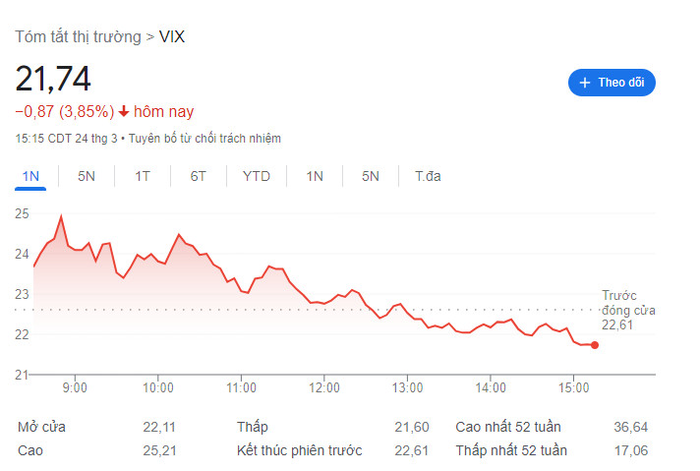Click the red endpoint dot on the chart
This screenshot has width=700, height=471.
[x=595, y=344]
